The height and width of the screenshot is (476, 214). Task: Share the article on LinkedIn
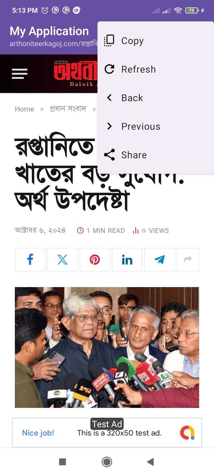(x=127, y=260)
